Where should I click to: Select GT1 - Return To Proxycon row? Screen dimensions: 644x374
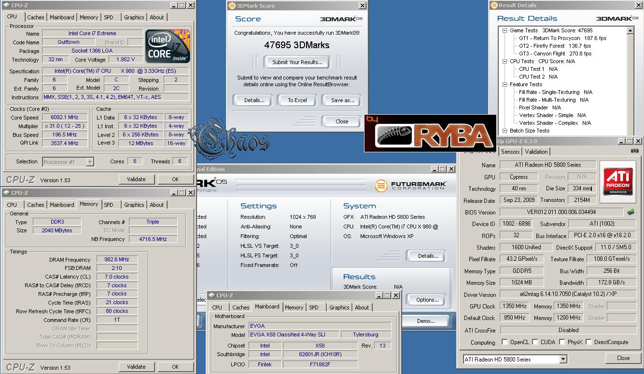[x=562, y=38]
